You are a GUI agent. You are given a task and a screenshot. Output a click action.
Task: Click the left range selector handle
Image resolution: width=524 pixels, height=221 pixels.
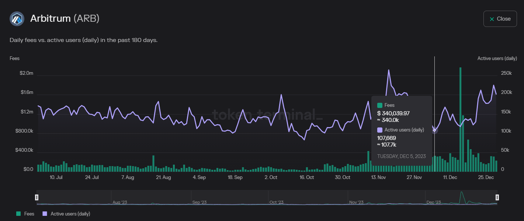(x=37, y=198)
